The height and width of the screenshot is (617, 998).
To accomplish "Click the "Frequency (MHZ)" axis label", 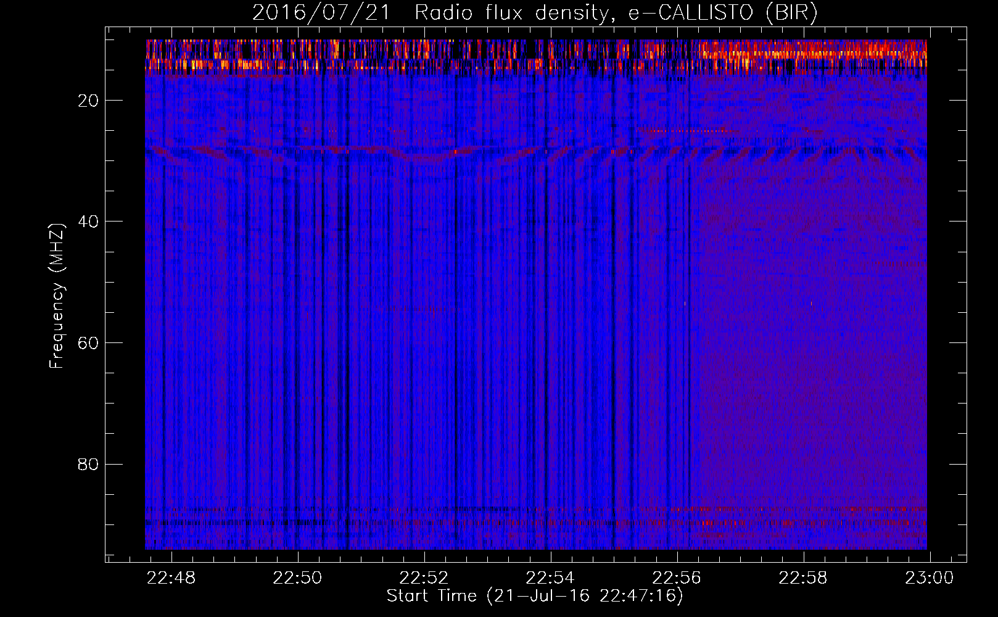I will pos(57,296).
